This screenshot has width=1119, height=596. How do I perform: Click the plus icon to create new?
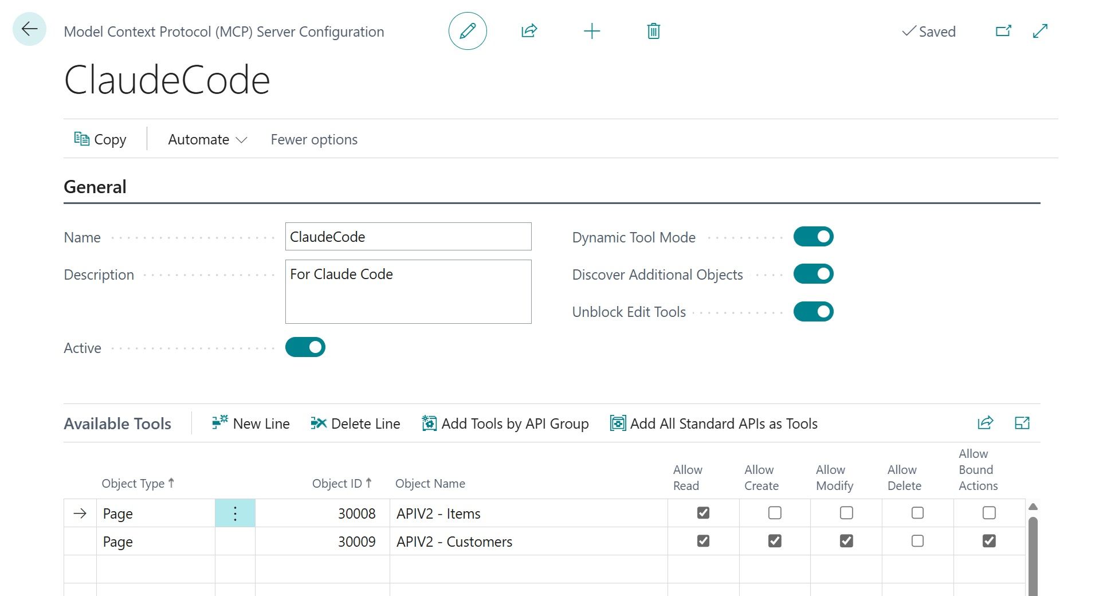click(591, 31)
